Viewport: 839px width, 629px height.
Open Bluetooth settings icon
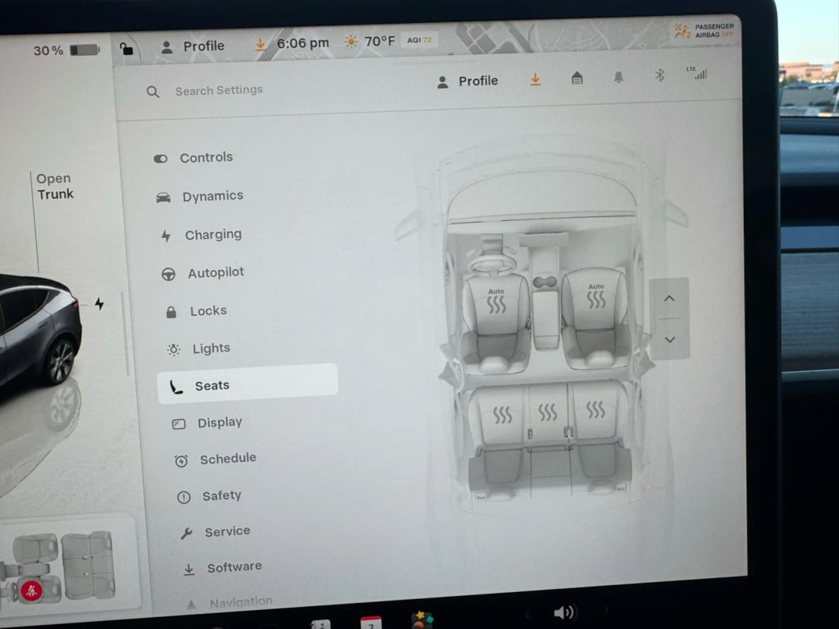pyautogui.click(x=659, y=75)
